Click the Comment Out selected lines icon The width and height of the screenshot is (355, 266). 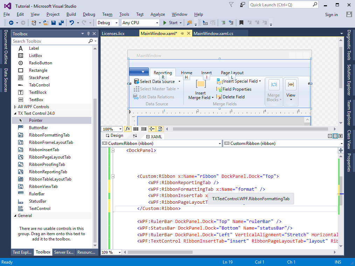(x=223, y=22)
